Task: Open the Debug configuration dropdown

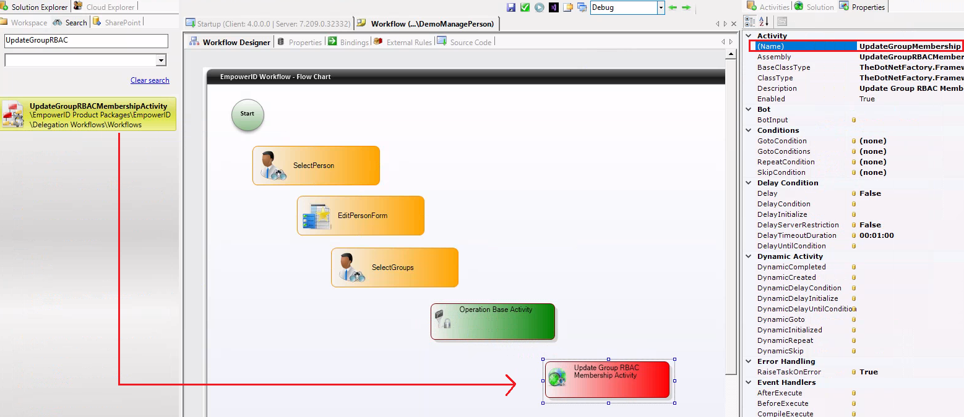Action: (661, 7)
